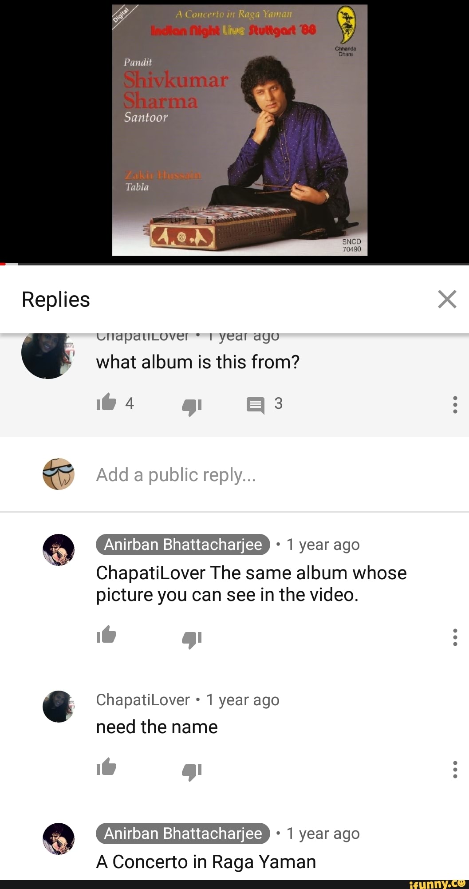Close the Replies panel with the X
Image resolution: width=469 pixels, height=889 pixels.
[x=447, y=299]
